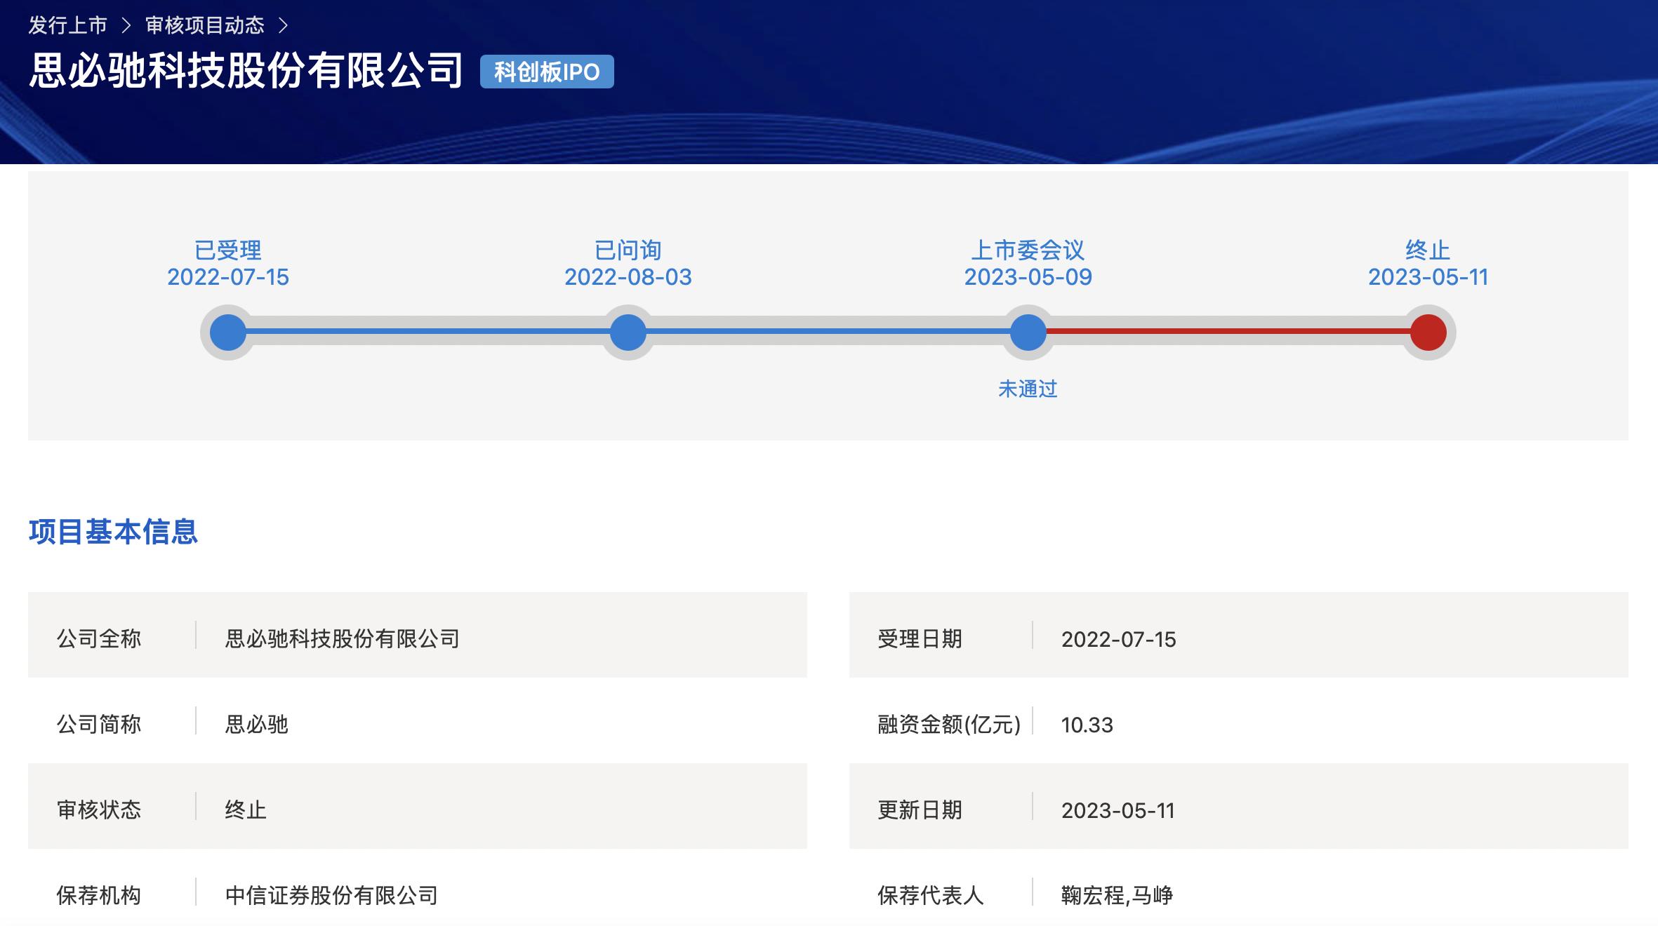Open the 发行上市 breadcrumb link
The height and width of the screenshot is (926, 1658).
click(67, 26)
